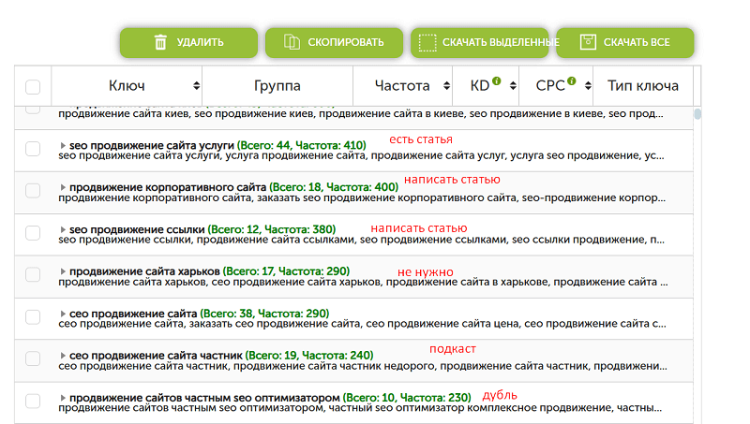Click the count text (Всего: 10, Частота: 230)
The width and height of the screenshot is (750, 424).
[x=407, y=398]
